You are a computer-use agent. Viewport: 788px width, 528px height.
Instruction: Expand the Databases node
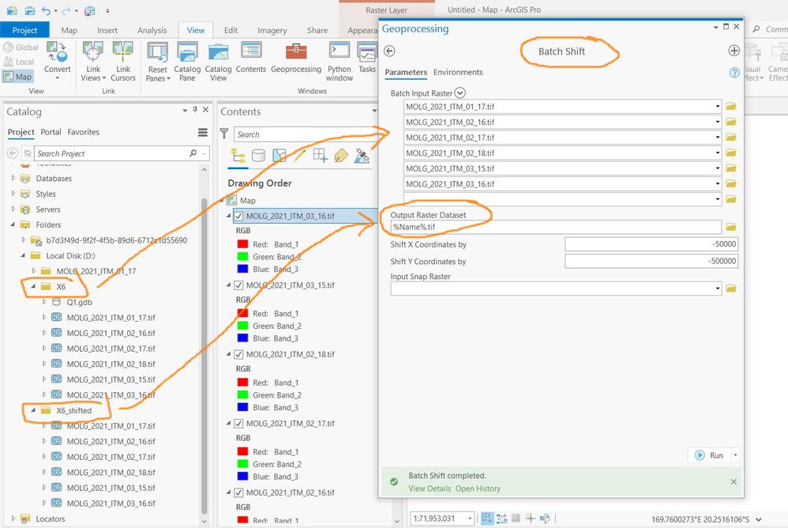click(x=13, y=178)
